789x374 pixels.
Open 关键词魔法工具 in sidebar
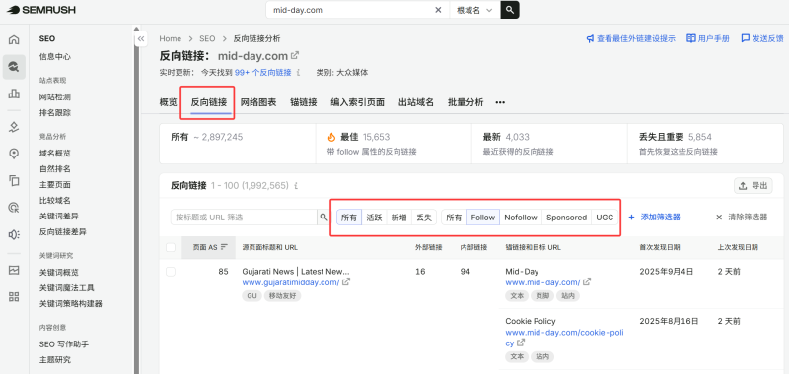click(x=67, y=288)
